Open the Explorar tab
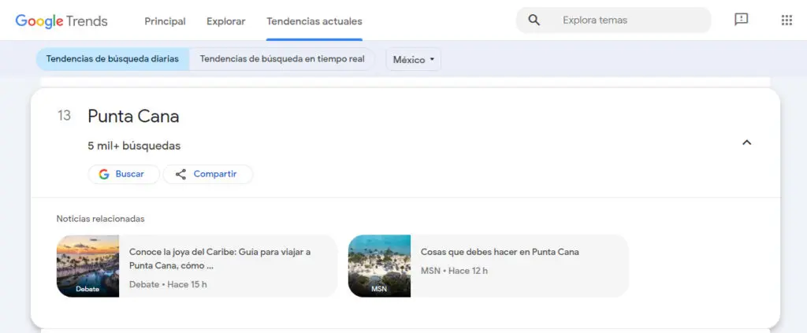807x333 pixels. click(x=226, y=21)
